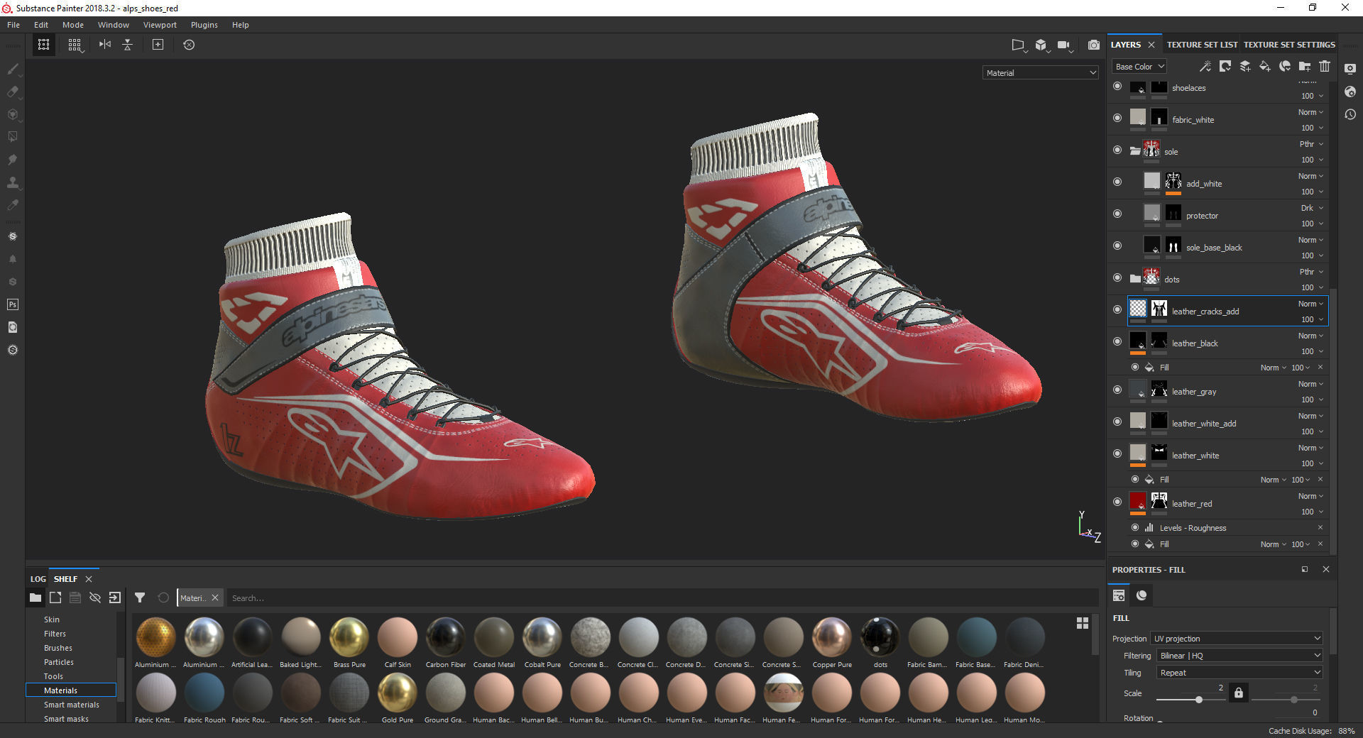The image size is (1363, 738).
Task: Hide the leather_cracks_add layer
Action: click(1117, 309)
